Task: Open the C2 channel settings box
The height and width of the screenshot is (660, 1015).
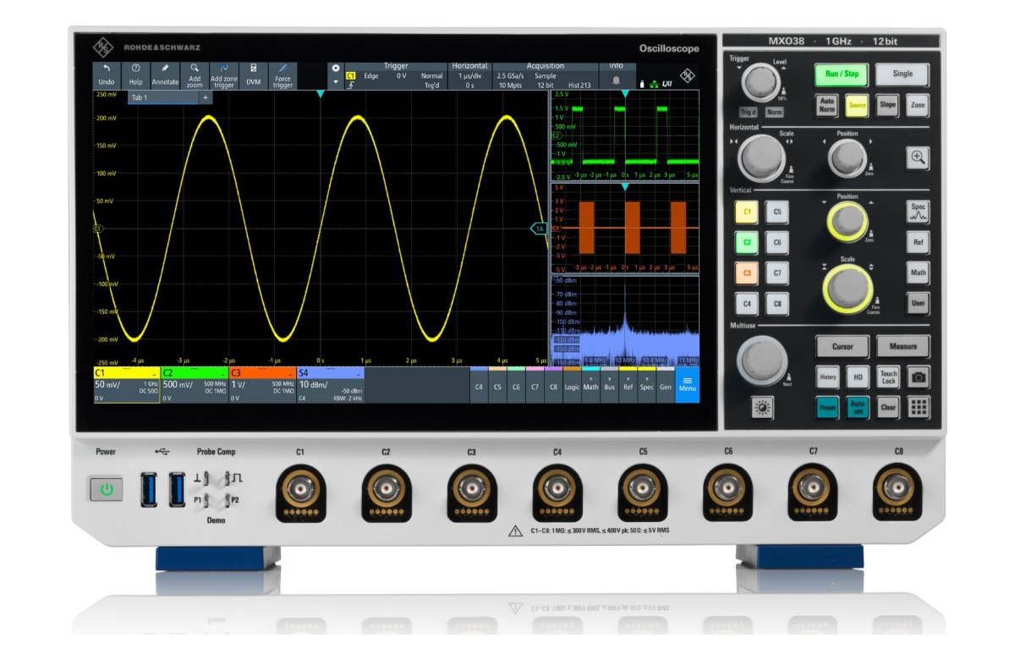Action: (195, 384)
